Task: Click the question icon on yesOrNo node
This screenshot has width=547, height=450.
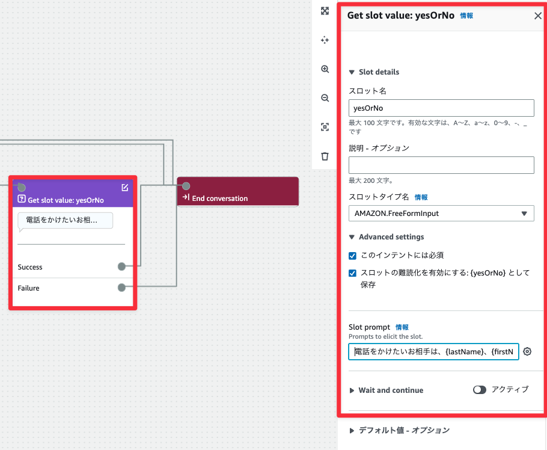Action: (22, 199)
